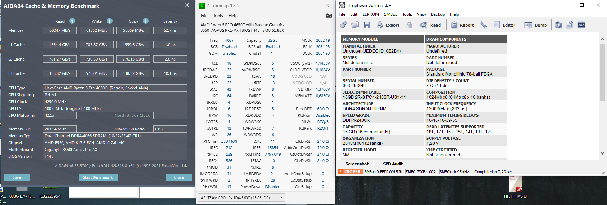Click PowerDown Disabled value
This screenshot has height=205, width=607.
point(273,187)
